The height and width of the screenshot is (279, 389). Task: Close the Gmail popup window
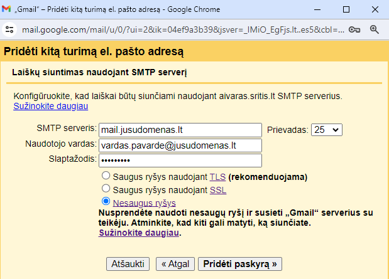[x=375, y=9]
